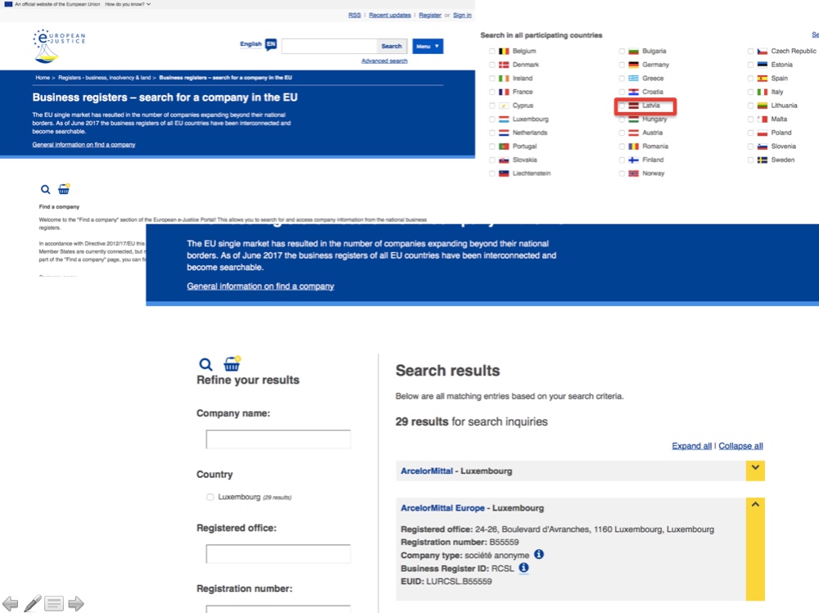Expand the ArcelorMittal - Luxembourg result
819x613 pixels.
click(x=755, y=471)
